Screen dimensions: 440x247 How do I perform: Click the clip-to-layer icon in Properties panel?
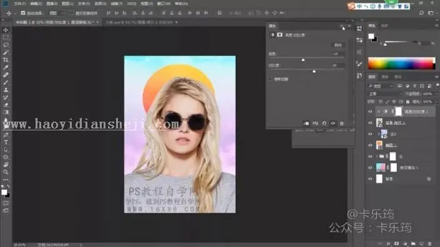point(306,123)
